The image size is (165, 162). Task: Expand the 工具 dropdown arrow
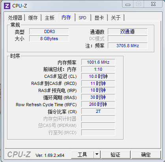tap(97, 155)
